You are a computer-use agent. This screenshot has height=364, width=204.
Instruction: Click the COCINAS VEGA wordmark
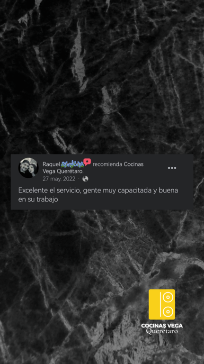pos(162,326)
